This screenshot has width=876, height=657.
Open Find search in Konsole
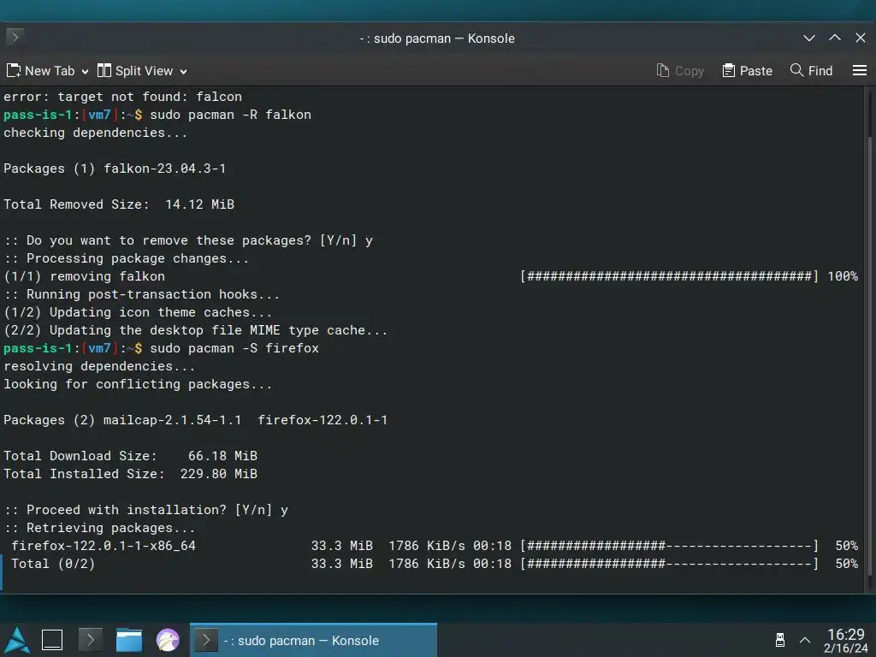pos(811,71)
